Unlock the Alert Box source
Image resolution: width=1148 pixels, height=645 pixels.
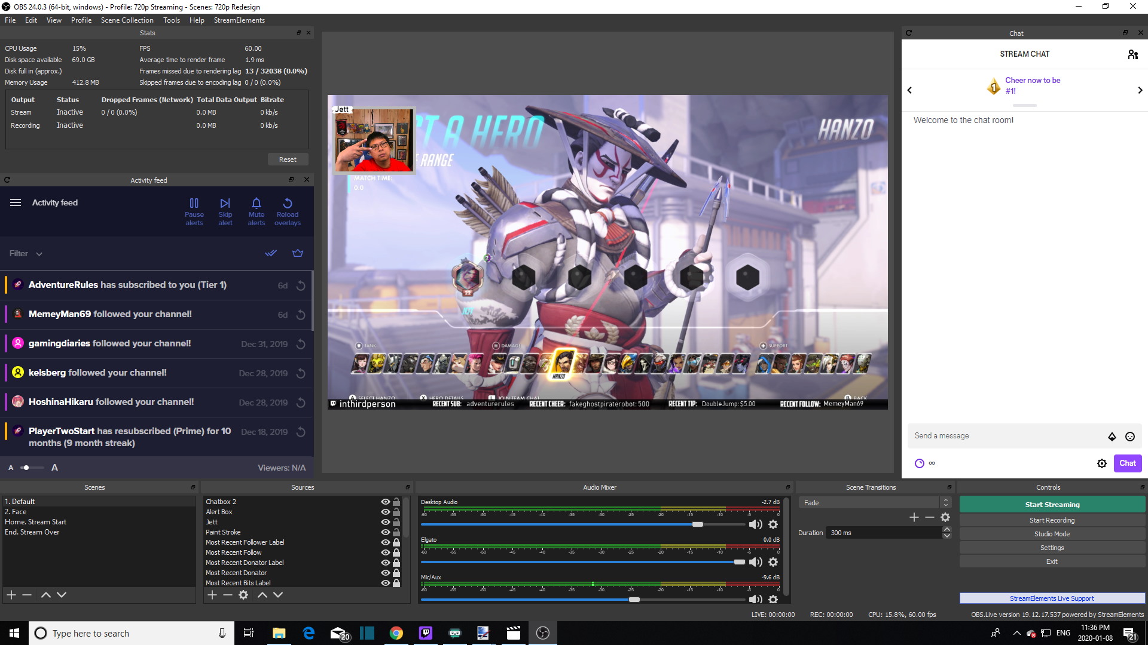tap(396, 512)
